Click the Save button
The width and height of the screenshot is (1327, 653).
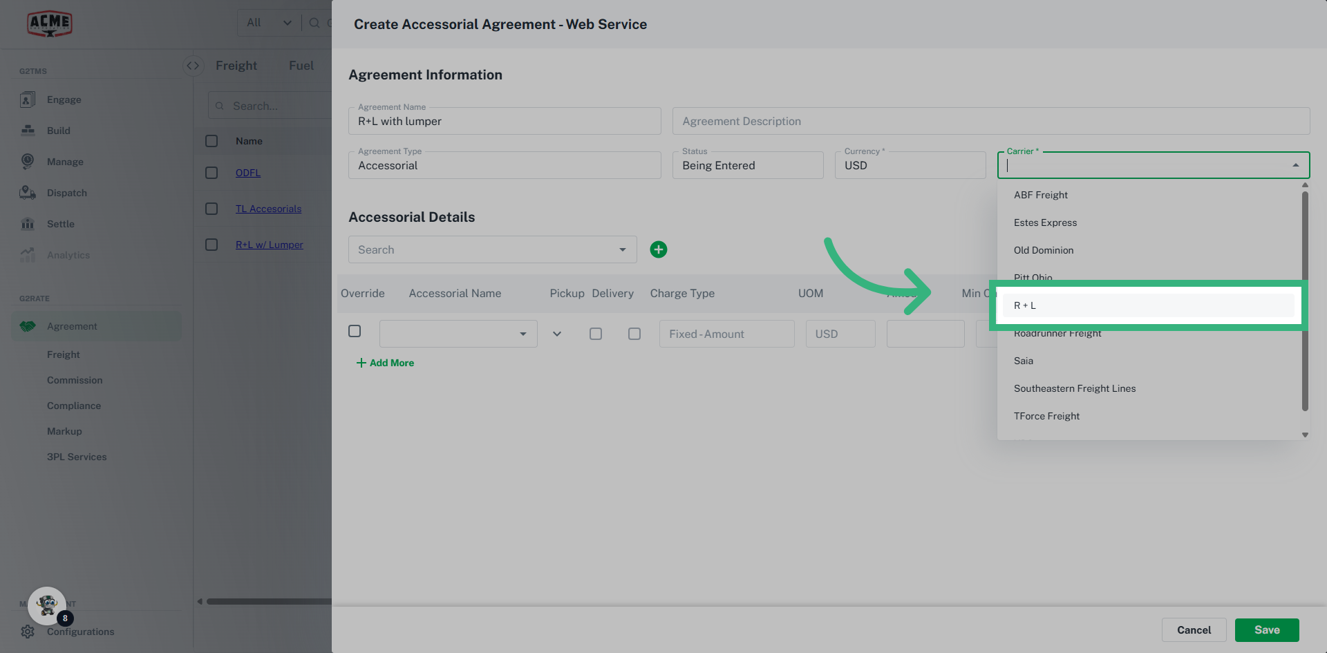coord(1267,630)
